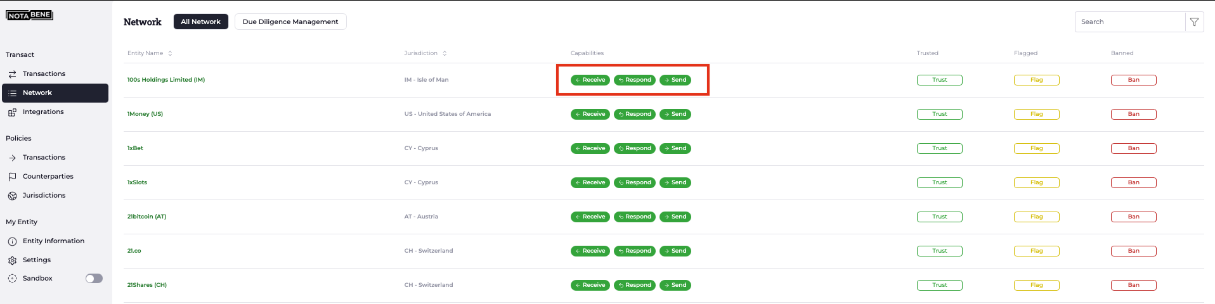Screen dimensions: 1215x304
Task: Click the Search input field
Action: coord(1130,22)
